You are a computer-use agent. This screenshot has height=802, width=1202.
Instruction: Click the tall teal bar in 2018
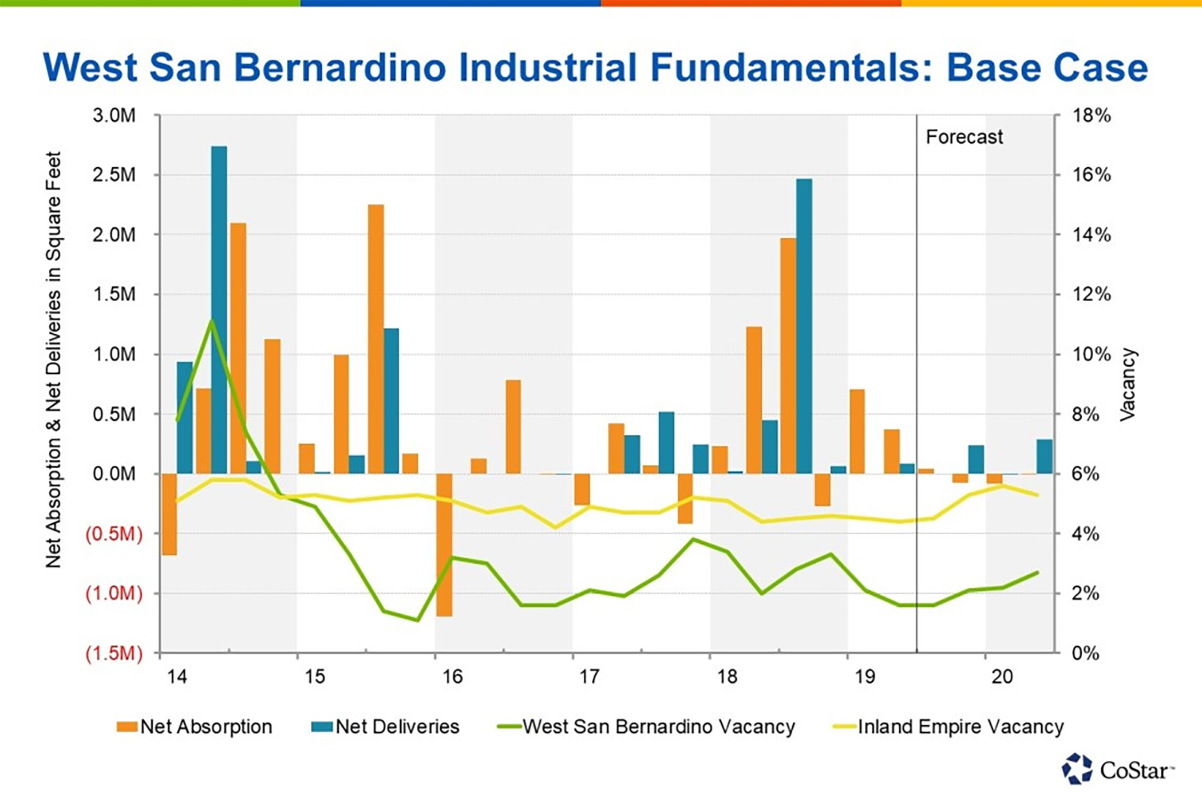tap(804, 326)
